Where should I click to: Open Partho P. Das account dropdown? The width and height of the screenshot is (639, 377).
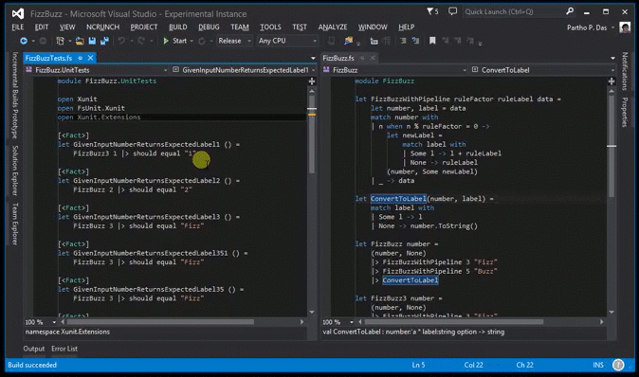(x=612, y=27)
